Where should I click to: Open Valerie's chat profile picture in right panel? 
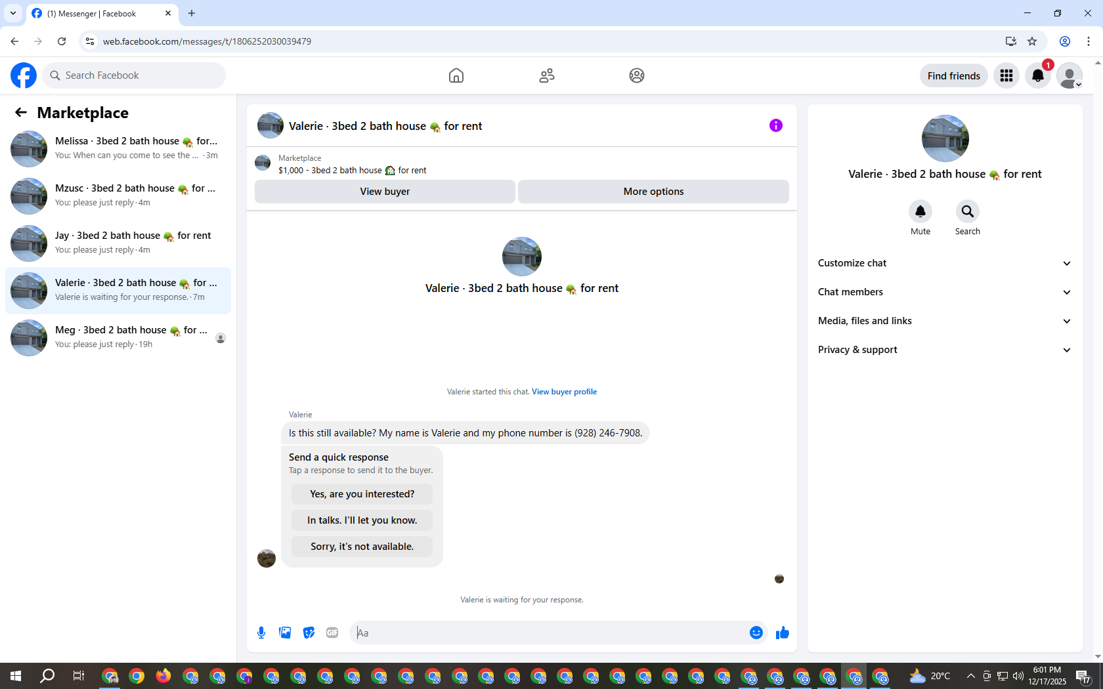tap(945, 138)
